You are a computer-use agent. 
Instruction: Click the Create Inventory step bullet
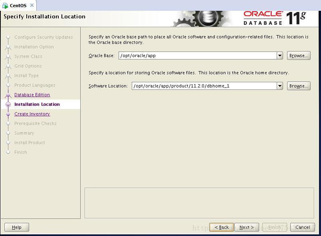(8, 114)
